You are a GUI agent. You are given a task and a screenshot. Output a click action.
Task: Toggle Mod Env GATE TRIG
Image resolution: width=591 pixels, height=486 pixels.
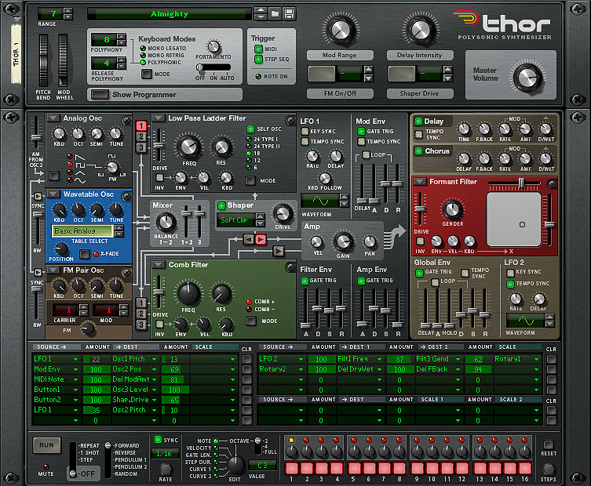[x=361, y=131]
